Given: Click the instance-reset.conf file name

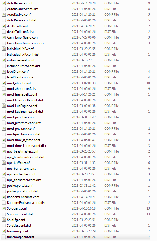Looking at the screenshot, I should [x=21, y=60].
